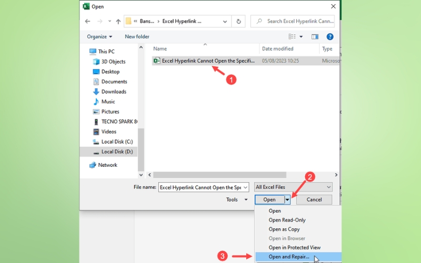
Task: Click the Open button's dropdown arrow
Action: [x=287, y=200]
